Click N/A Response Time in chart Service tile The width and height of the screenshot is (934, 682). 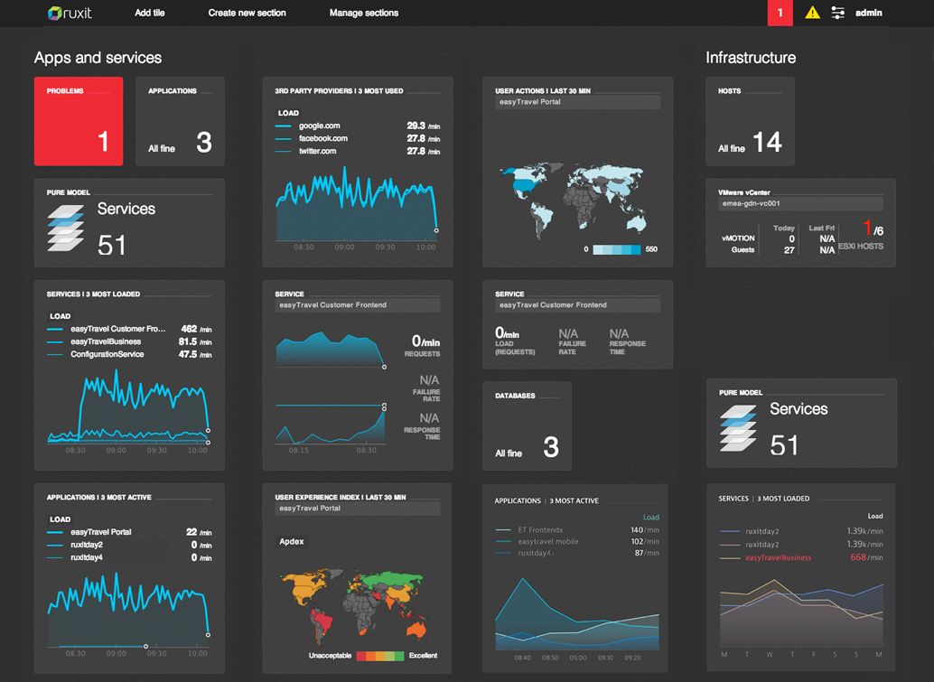point(423,425)
